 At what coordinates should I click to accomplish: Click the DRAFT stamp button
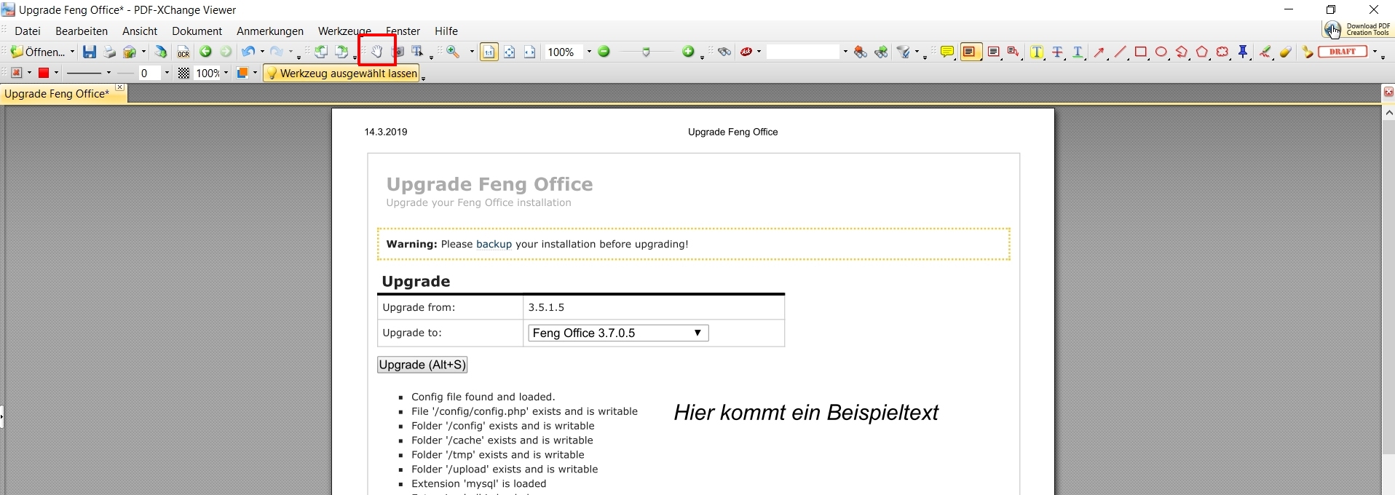(1343, 52)
